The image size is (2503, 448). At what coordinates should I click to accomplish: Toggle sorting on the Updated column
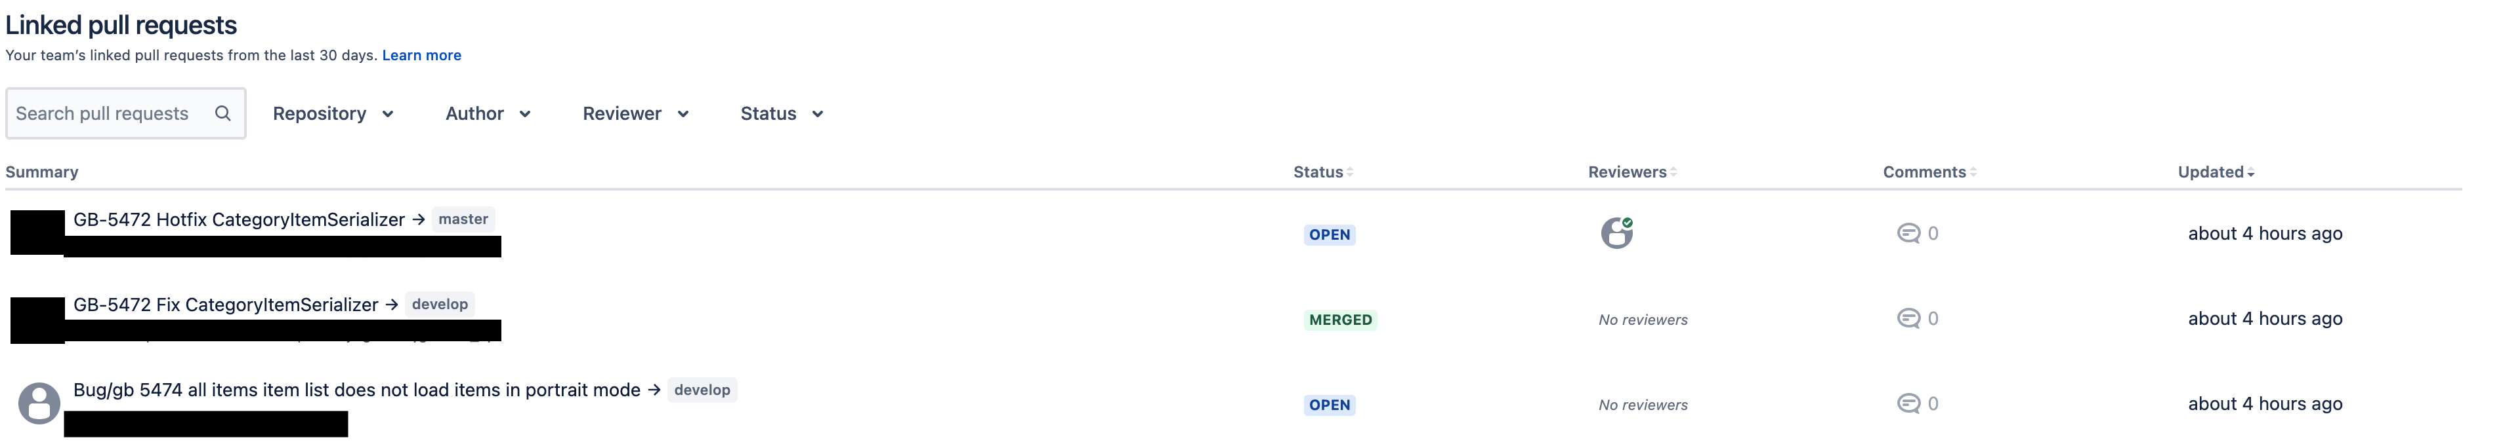pyautogui.click(x=2212, y=171)
